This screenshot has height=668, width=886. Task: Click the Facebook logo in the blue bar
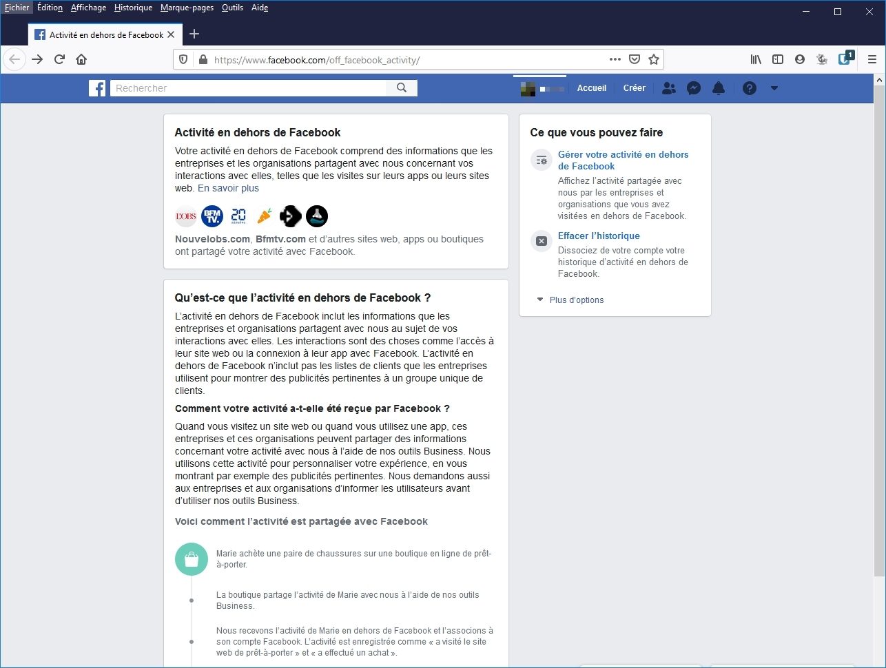click(x=97, y=88)
